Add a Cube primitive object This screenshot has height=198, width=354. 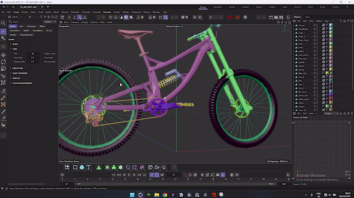[82, 167]
